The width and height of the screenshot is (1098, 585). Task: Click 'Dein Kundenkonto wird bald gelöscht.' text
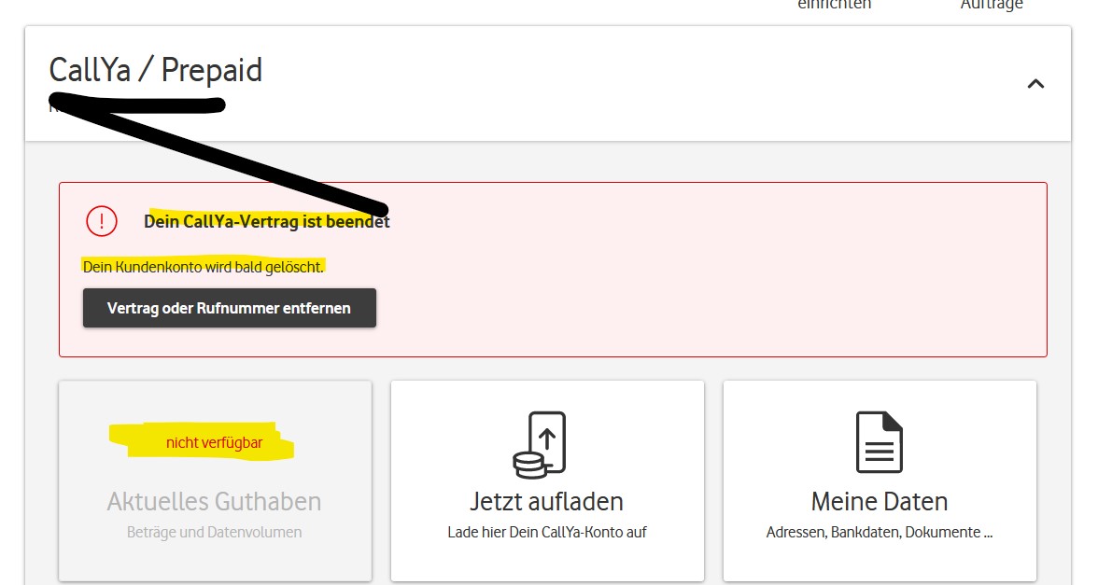tap(204, 267)
